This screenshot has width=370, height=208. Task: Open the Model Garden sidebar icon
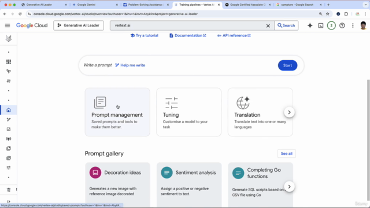pos(9,71)
